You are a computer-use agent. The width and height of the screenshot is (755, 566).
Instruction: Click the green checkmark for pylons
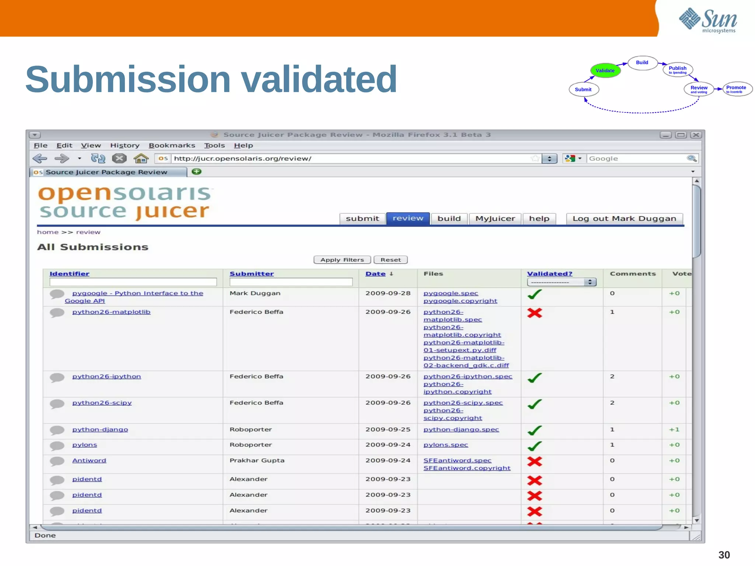click(x=535, y=446)
